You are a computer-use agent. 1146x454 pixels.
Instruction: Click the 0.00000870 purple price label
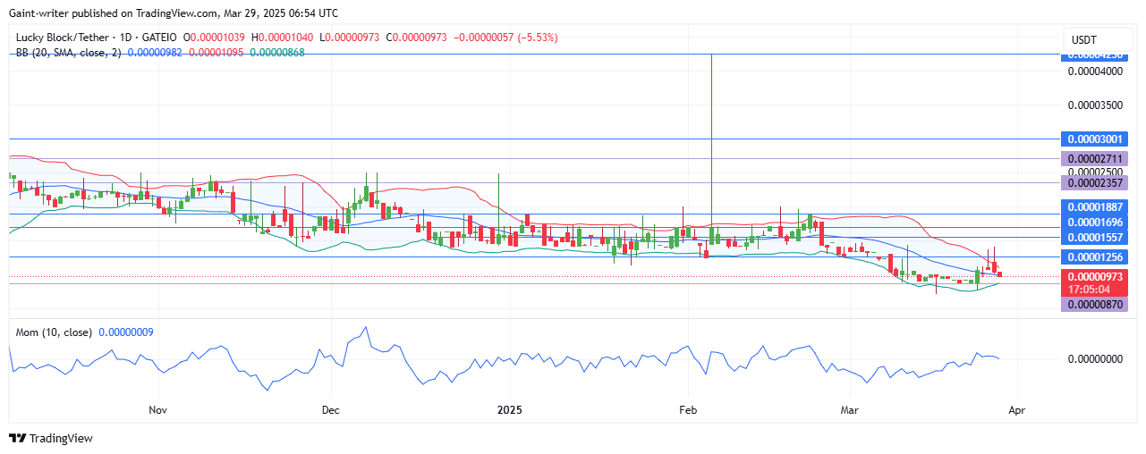coord(1093,305)
